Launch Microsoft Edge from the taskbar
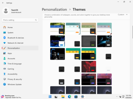This screenshot has width=133, height=99. pos(69,97)
